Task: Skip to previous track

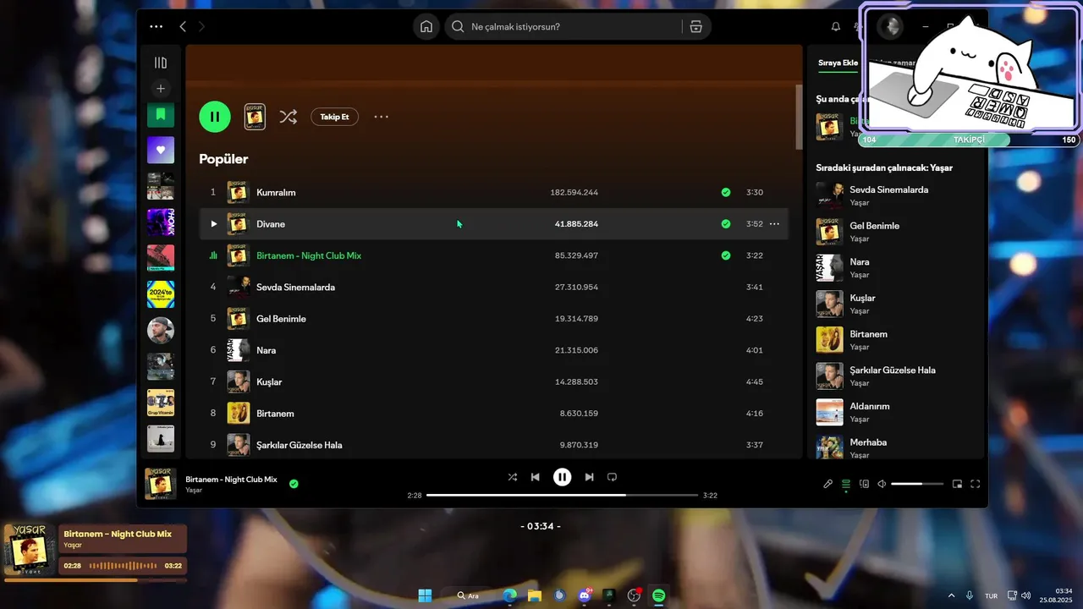Action: coord(535,477)
